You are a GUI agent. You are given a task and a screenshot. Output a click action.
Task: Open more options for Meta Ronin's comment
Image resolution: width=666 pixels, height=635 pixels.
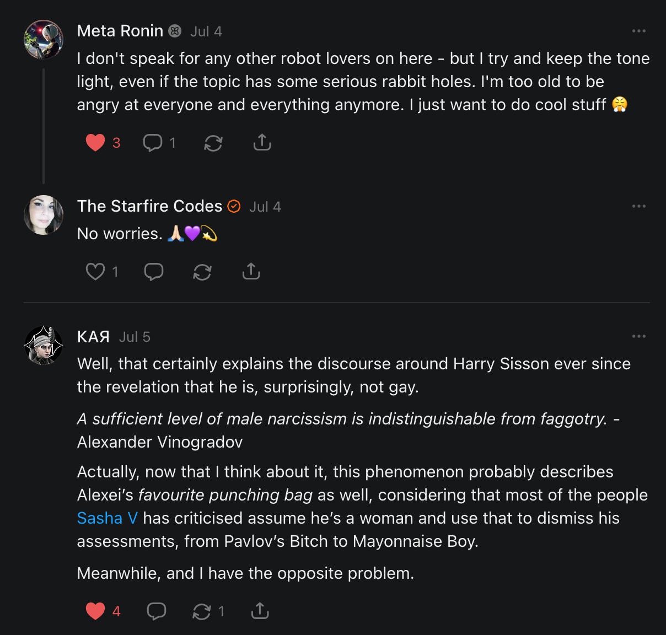point(638,31)
